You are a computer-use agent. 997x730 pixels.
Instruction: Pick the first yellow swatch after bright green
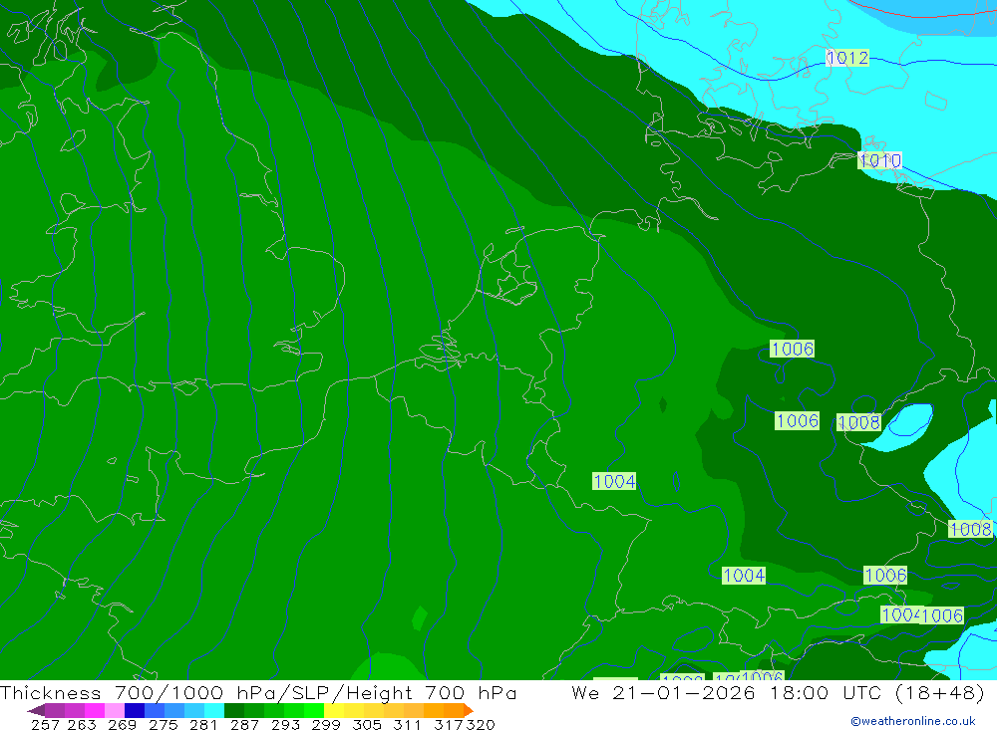pyautogui.click(x=334, y=710)
